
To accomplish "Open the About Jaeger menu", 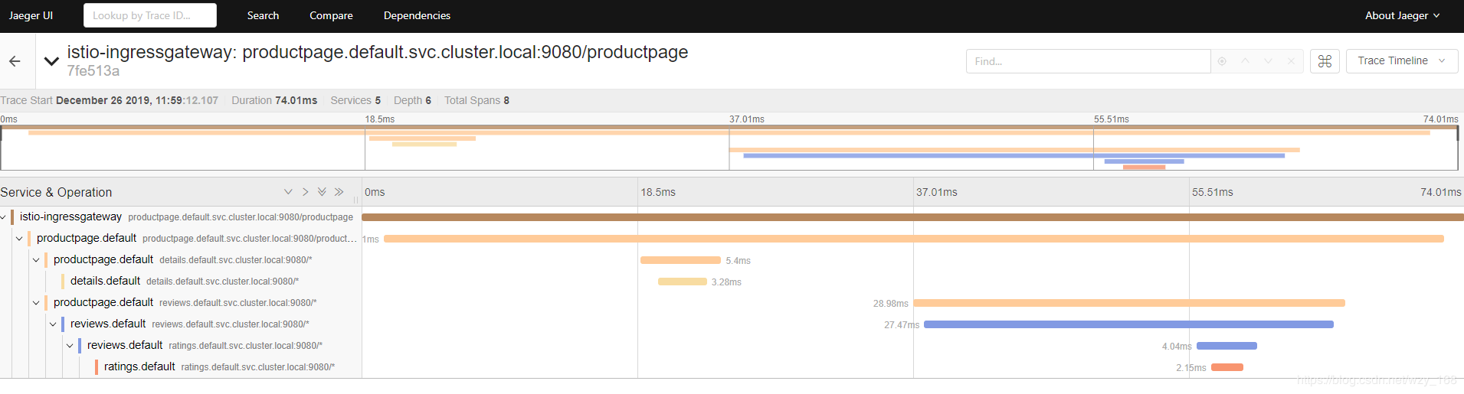I will click(x=1401, y=15).
